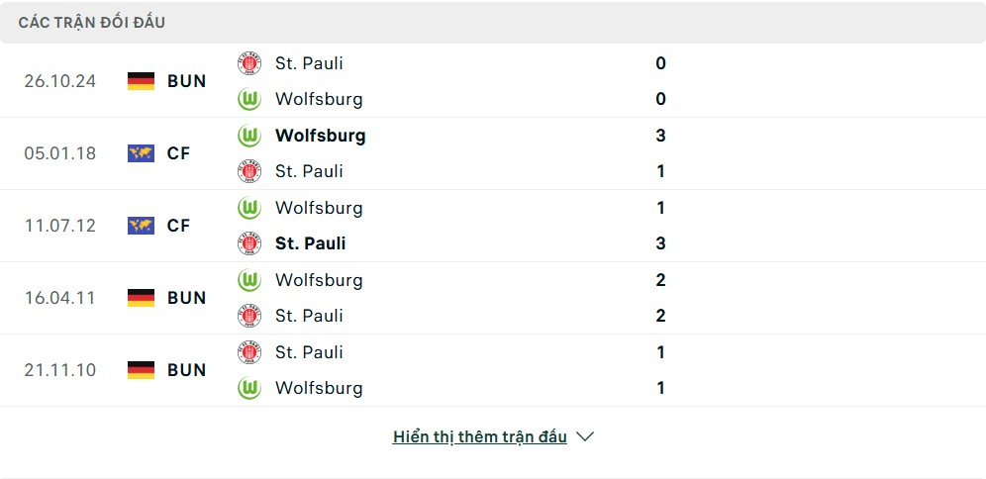The height and width of the screenshot is (479, 986).
Task: Click German flag beside 21.11.10 BUN
Action: pyautogui.click(x=142, y=370)
